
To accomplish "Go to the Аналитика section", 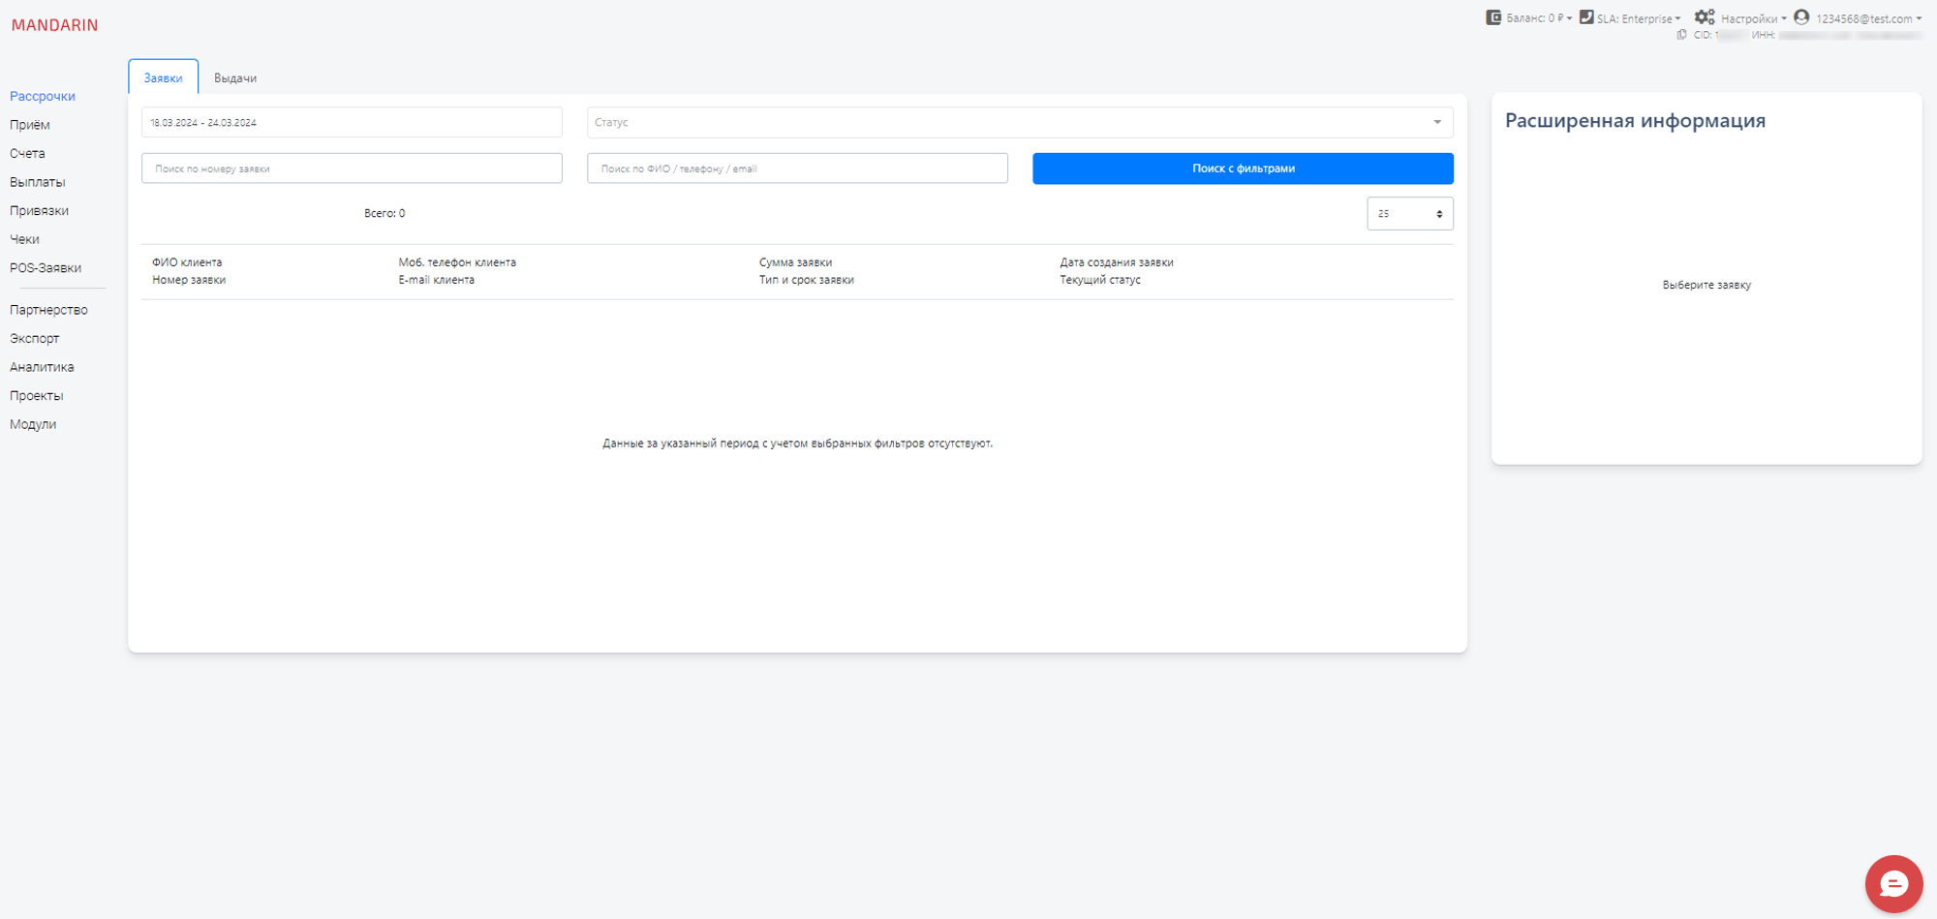I will pos(42,367).
